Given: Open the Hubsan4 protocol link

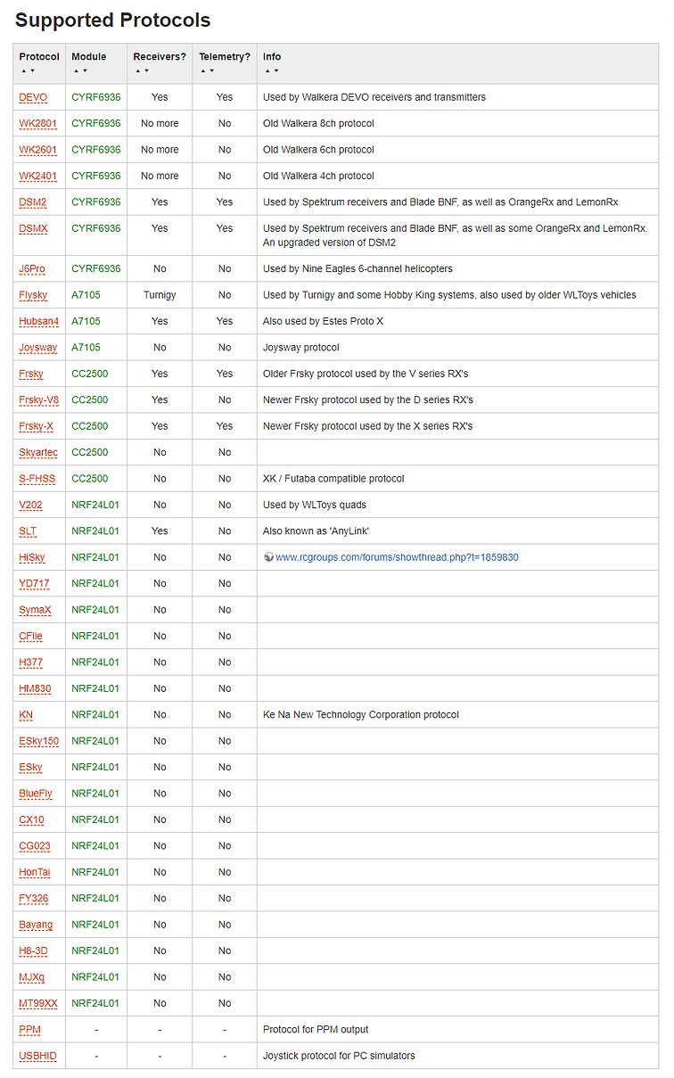Looking at the screenshot, I should 38,321.
